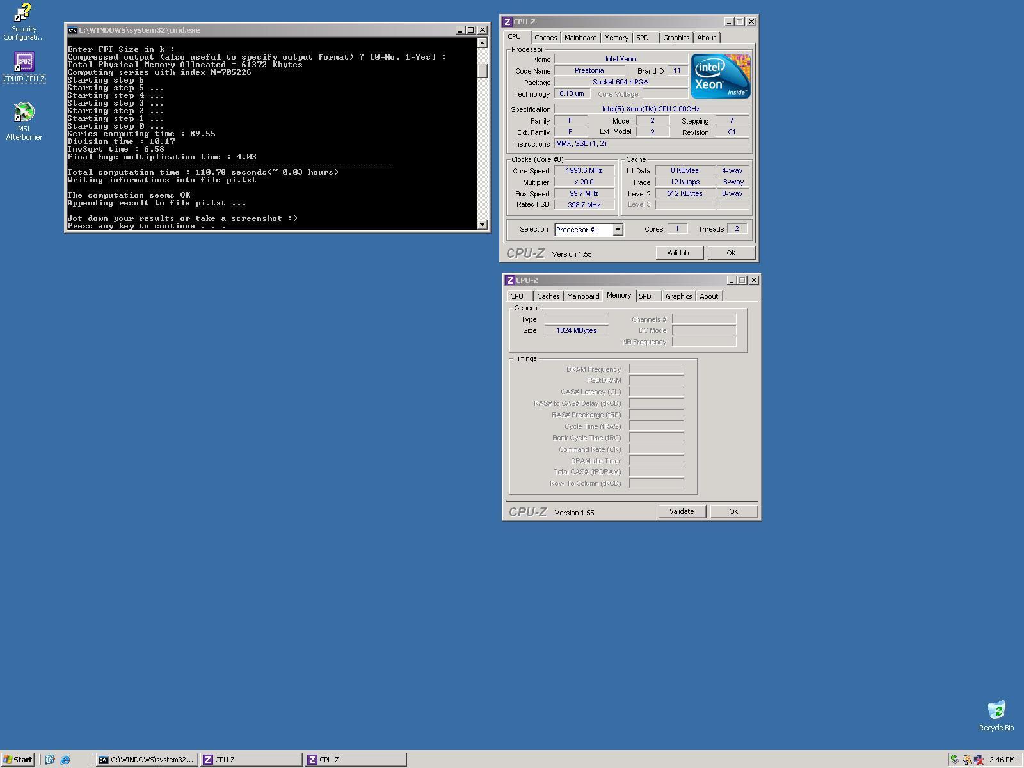
Task: Click the 2:46 PM clock
Action: pyautogui.click(x=1002, y=760)
